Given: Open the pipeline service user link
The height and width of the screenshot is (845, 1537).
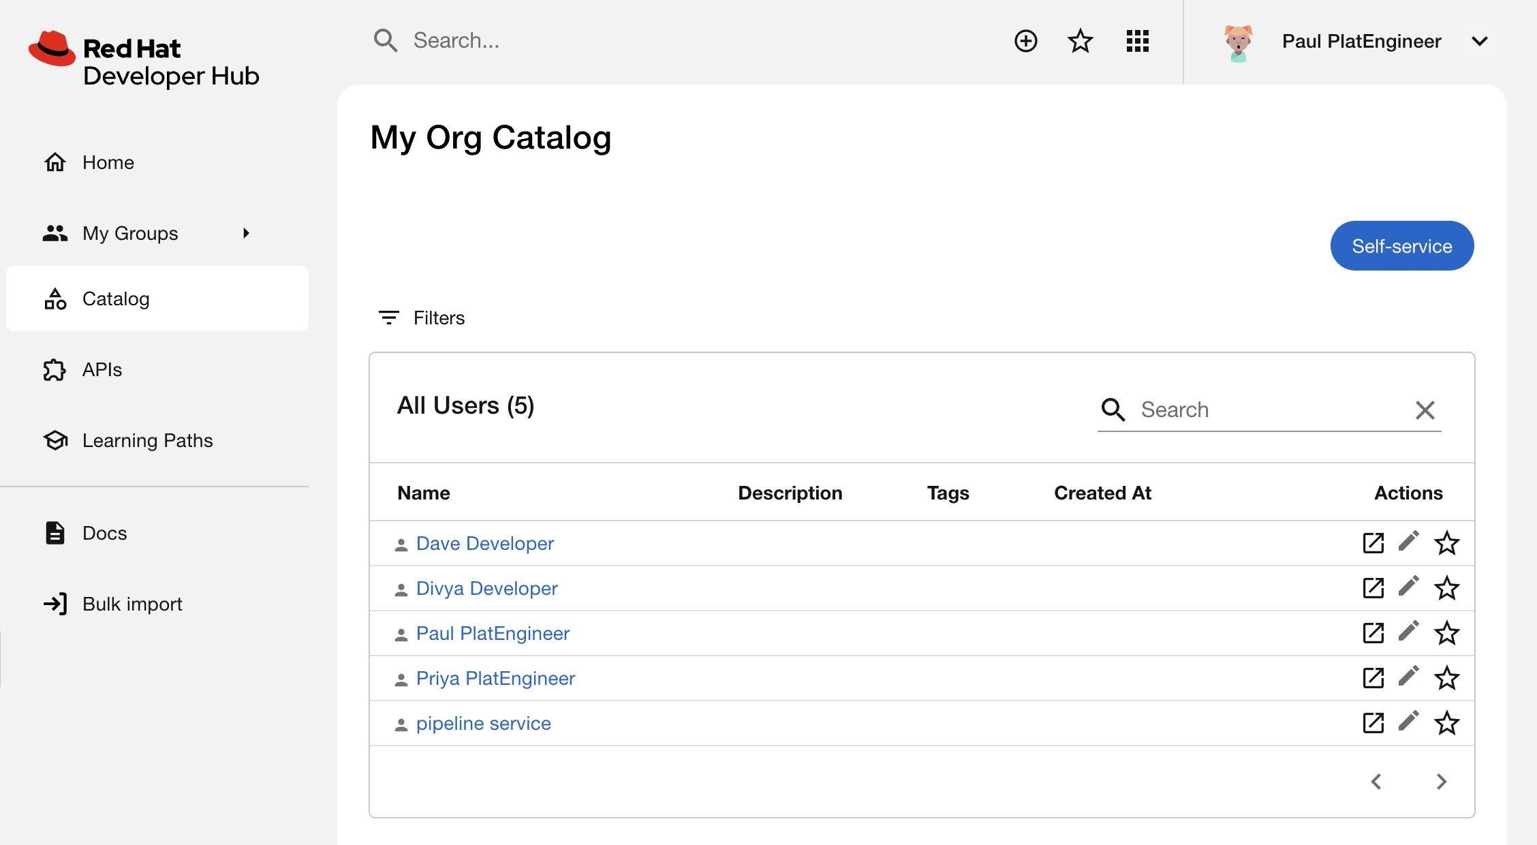Looking at the screenshot, I should click(x=483, y=723).
